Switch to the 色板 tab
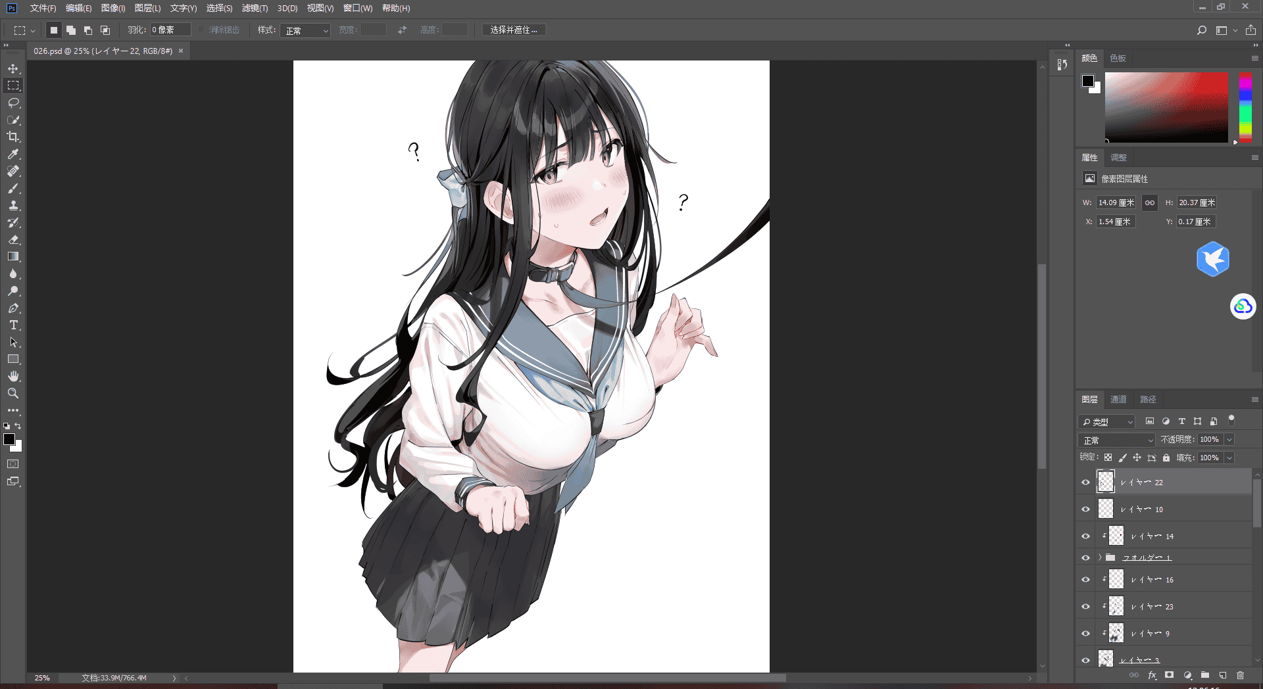1263x689 pixels. (x=1118, y=58)
